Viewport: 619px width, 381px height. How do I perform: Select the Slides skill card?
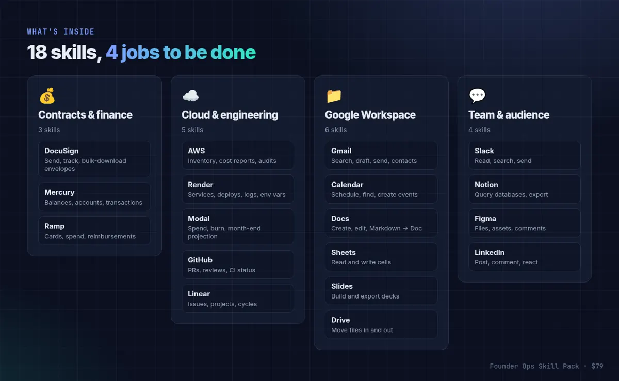coord(381,291)
